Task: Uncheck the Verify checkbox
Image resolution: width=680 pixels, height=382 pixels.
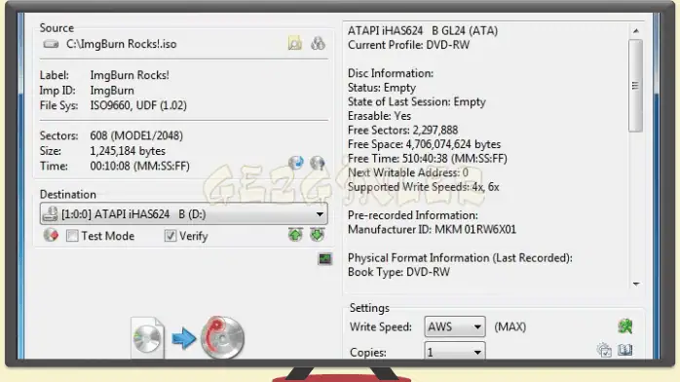Action: click(170, 236)
